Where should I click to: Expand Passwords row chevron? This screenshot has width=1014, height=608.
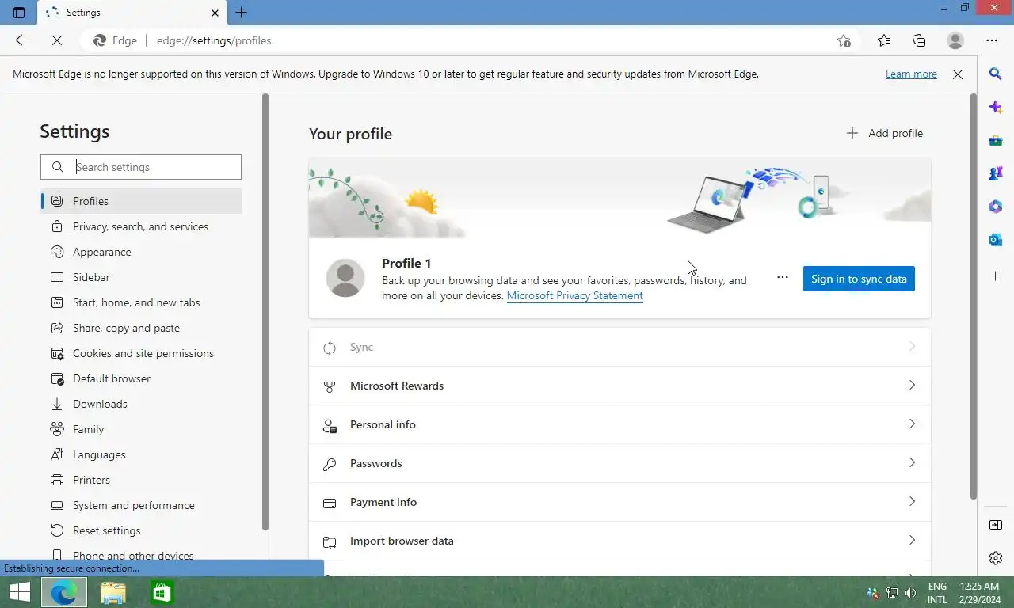(912, 463)
